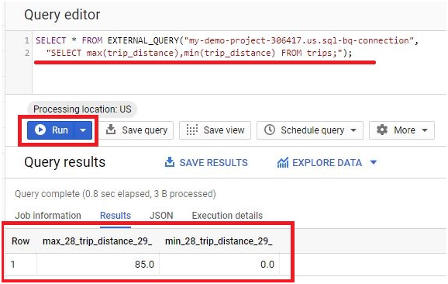Expand the Schedule query dropdown arrow
The image size is (448, 284).
(x=353, y=130)
